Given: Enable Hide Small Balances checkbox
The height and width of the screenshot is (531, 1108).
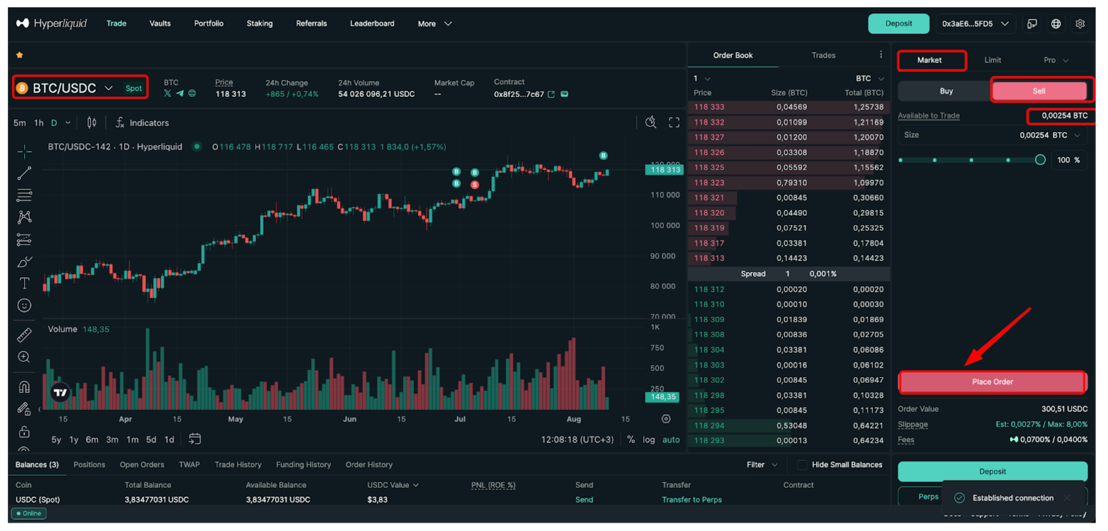Looking at the screenshot, I should (x=802, y=465).
